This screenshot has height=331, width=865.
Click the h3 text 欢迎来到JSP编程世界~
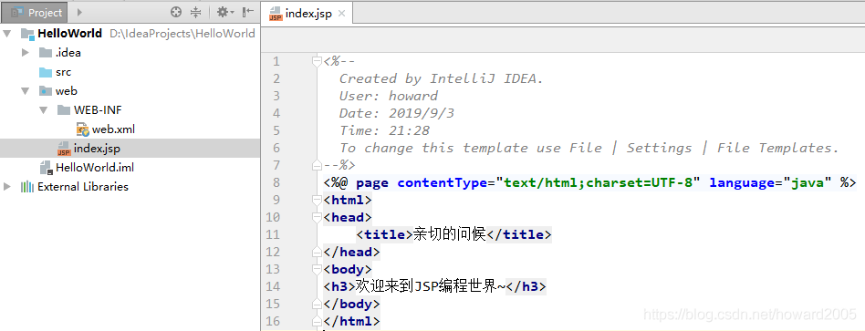[431, 287]
